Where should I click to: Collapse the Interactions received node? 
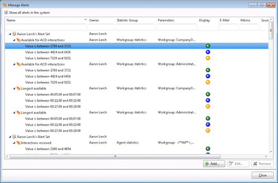(14, 142)
